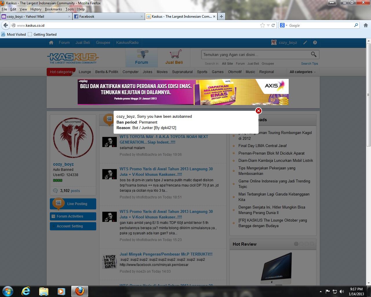Viewport: 371px width, 297px height.
Task: Open Final Day LIMA Central Java thread
Action: (x=263, y=146)
